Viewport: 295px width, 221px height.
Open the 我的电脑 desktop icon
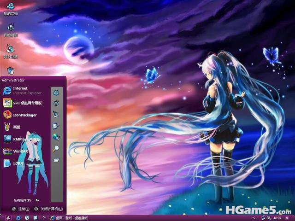click(11, 30)
